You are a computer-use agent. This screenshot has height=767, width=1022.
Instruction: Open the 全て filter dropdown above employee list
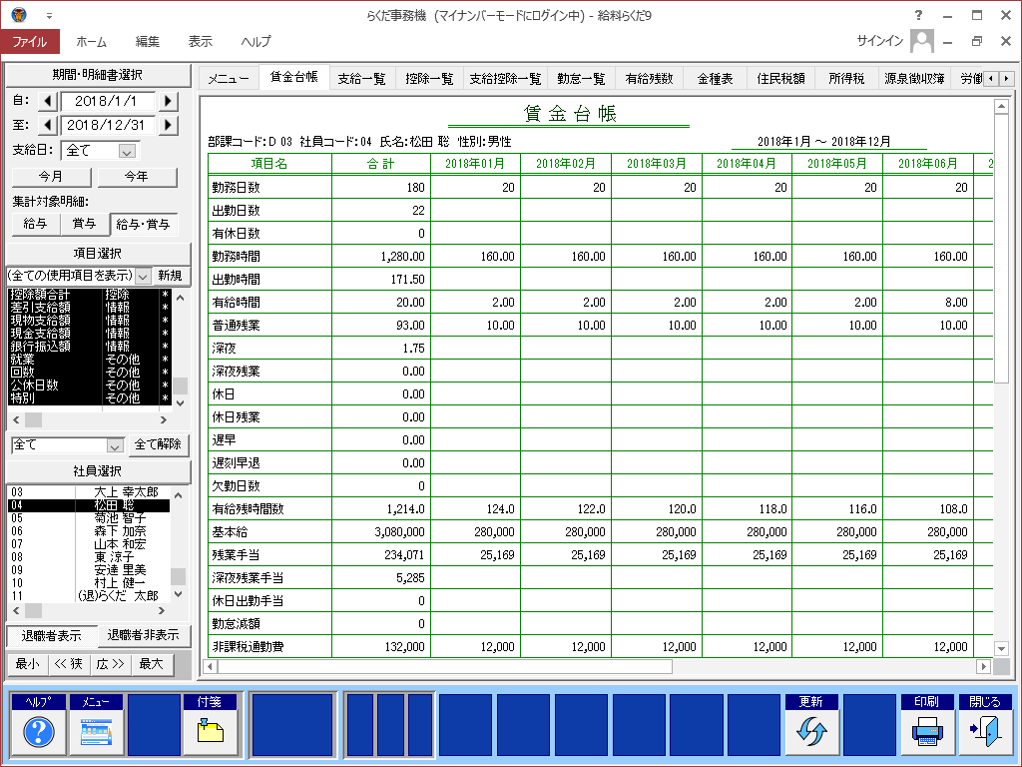click(x=114, y=445)
